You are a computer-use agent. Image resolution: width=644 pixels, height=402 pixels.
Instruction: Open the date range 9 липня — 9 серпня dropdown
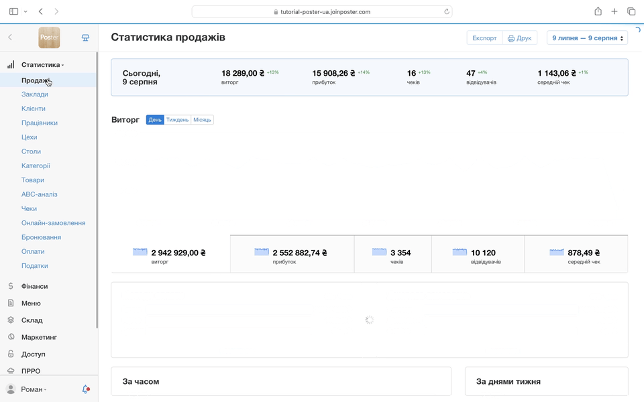click(587, 38)
